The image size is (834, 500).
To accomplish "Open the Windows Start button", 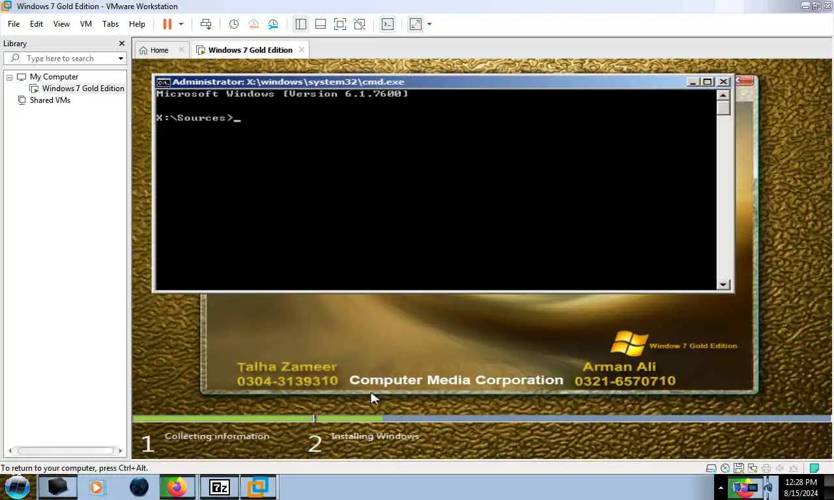I will pos(18,487).
